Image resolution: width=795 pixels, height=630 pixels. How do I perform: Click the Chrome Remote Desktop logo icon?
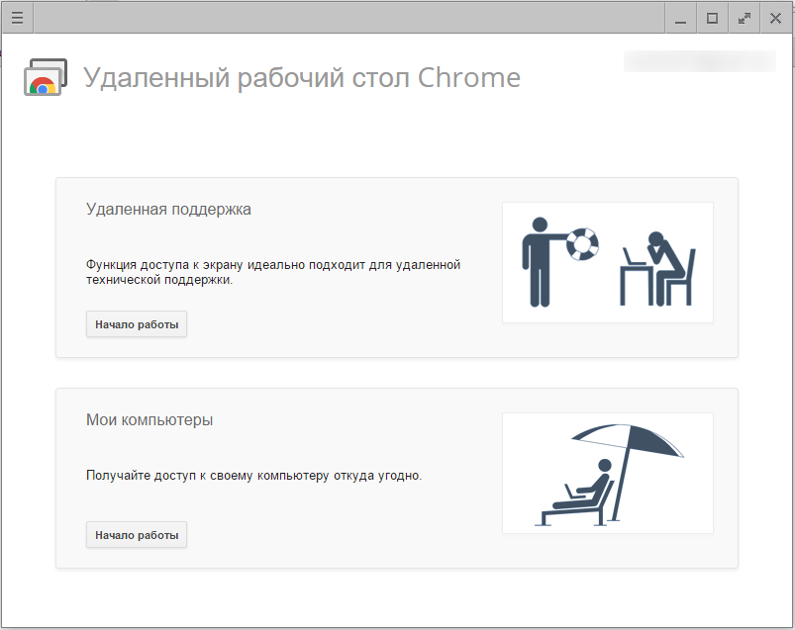tap(46, 77)
